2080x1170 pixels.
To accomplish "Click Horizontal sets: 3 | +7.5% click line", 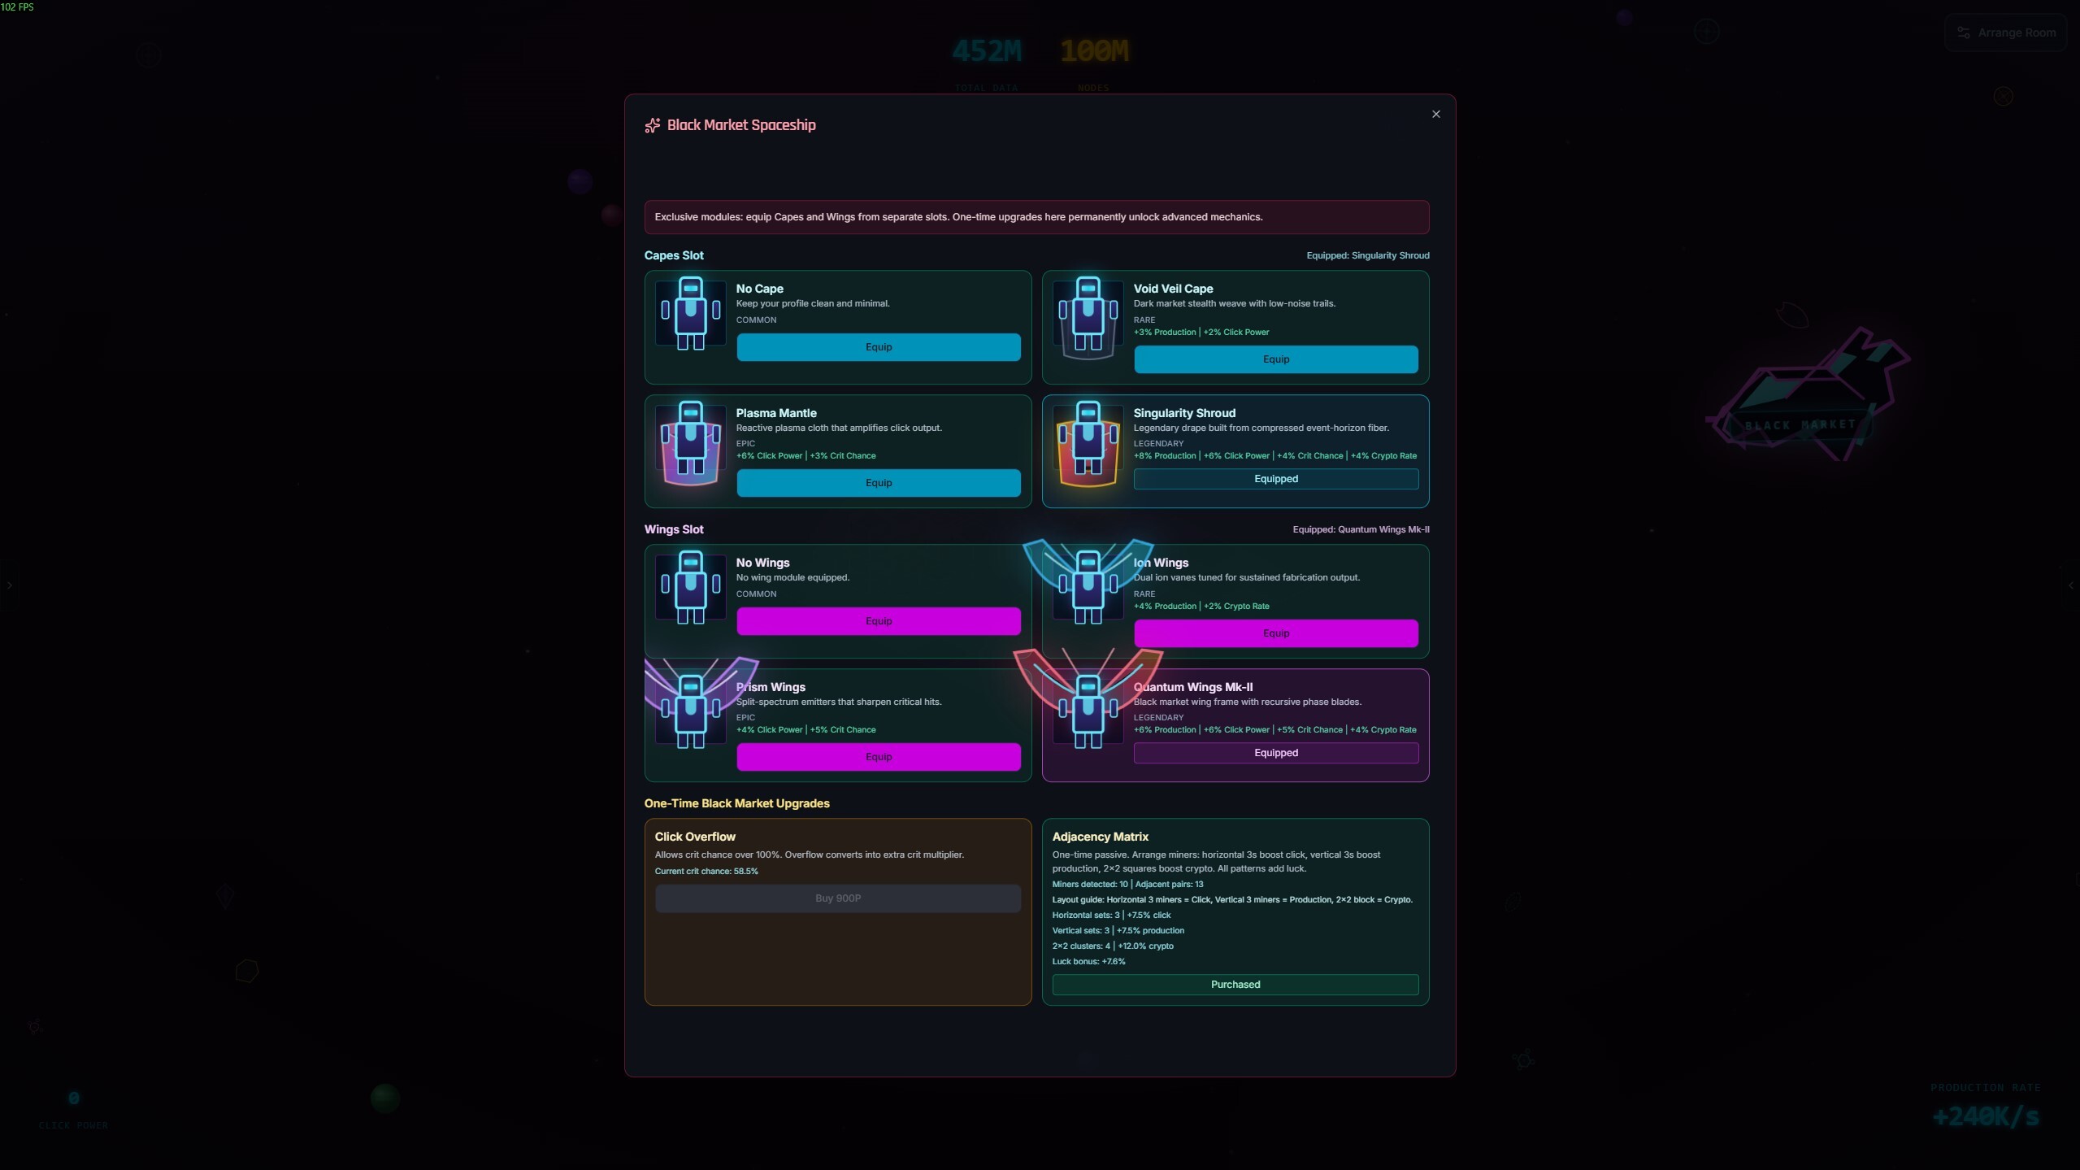I will (1111, 916).
